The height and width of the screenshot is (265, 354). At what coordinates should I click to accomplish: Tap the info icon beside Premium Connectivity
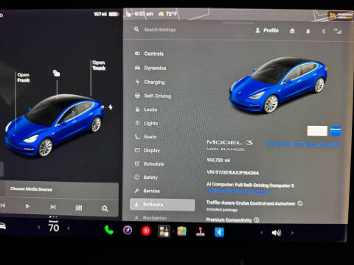(257, 220)
